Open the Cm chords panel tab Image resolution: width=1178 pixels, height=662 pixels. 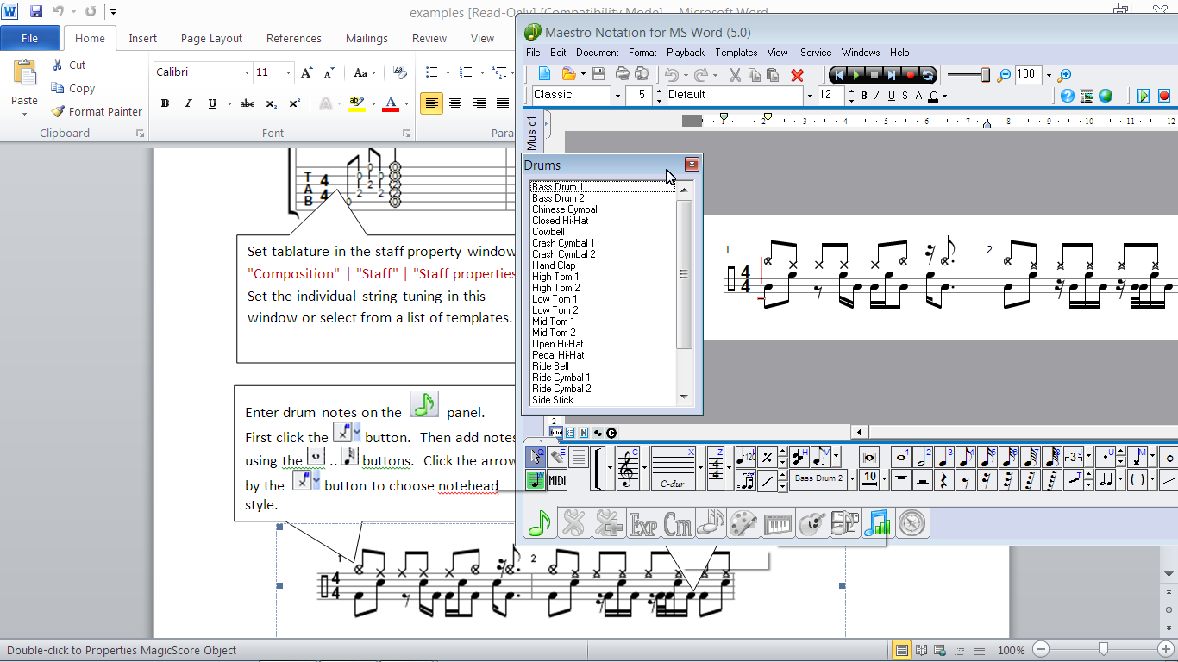pos(679,522)
